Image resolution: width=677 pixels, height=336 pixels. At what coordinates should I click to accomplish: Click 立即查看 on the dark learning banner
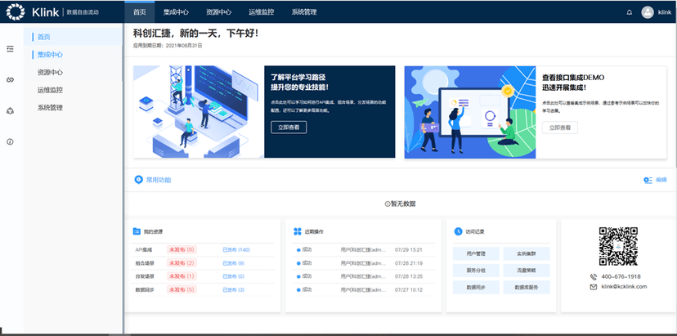[x=289, y=127]
